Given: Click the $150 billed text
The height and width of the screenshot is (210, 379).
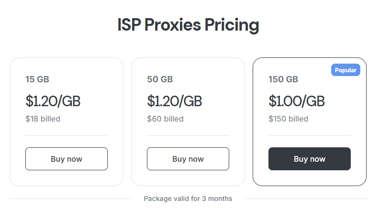Looking at the screenshot, I should (288, 119).
